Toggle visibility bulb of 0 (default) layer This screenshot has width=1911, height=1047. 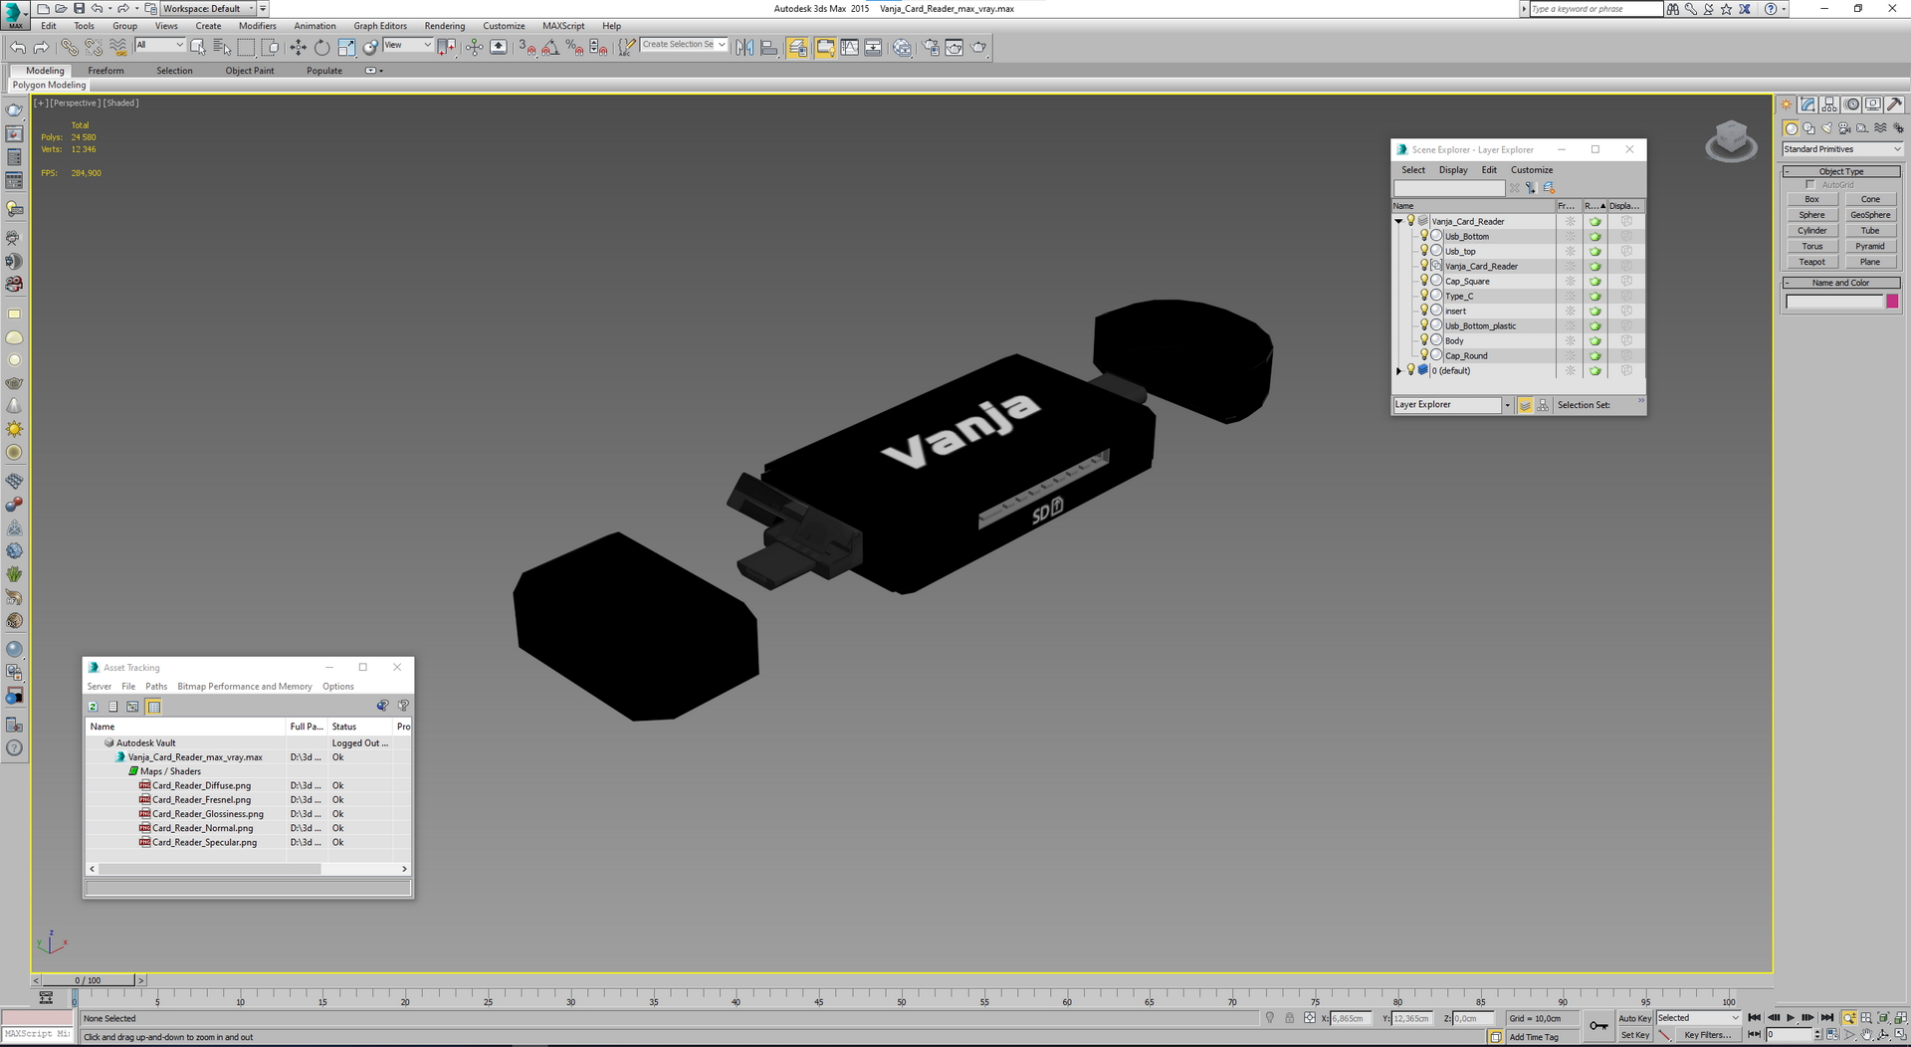[1411, 370]
